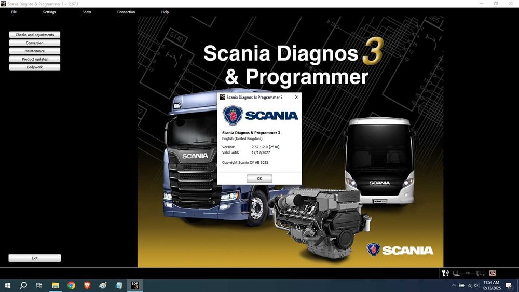Launch Brave browser from taskbar
The width and height of the screenshot is (519, 292).
(x=87, y=285)
